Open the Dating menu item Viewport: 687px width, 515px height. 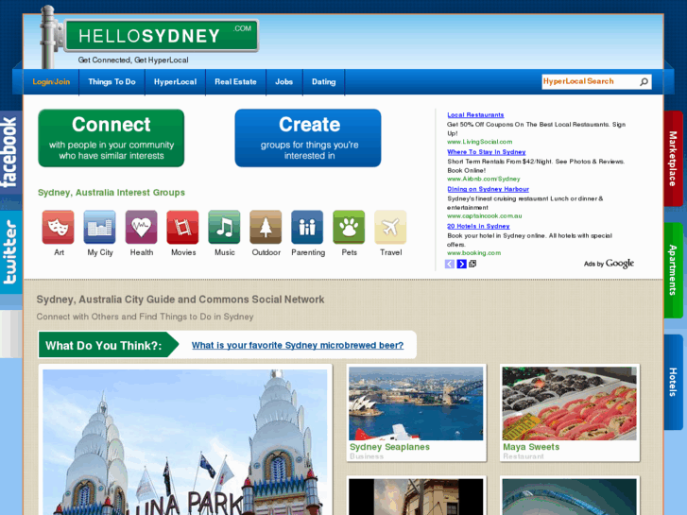click(x=324, y=82)
